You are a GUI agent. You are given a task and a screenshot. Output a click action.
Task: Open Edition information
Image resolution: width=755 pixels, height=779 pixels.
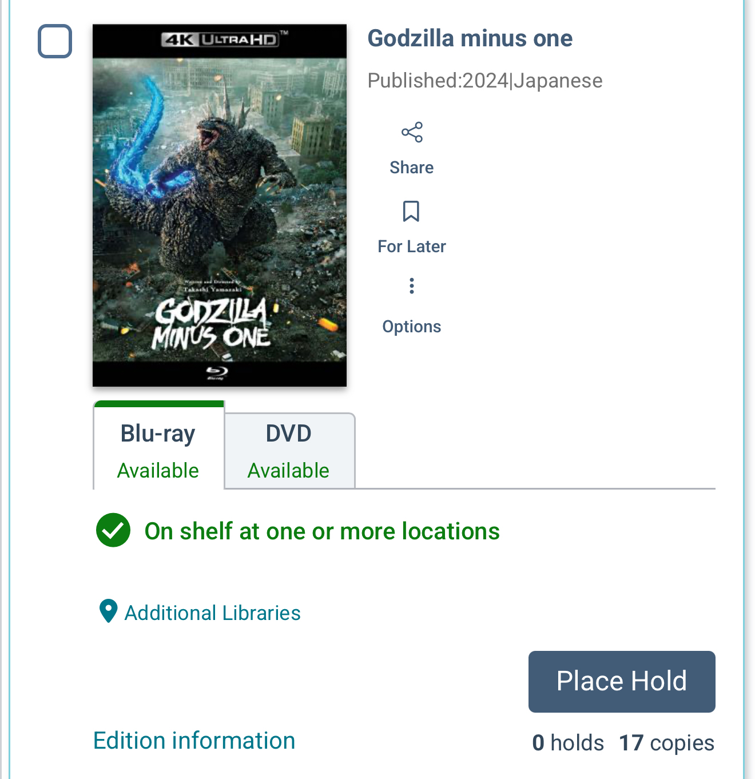pyautogui.click(x=194, y=741)
